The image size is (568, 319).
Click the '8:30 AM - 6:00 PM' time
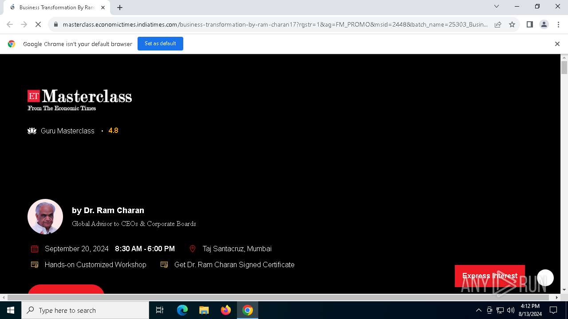(x=145, y=249)
